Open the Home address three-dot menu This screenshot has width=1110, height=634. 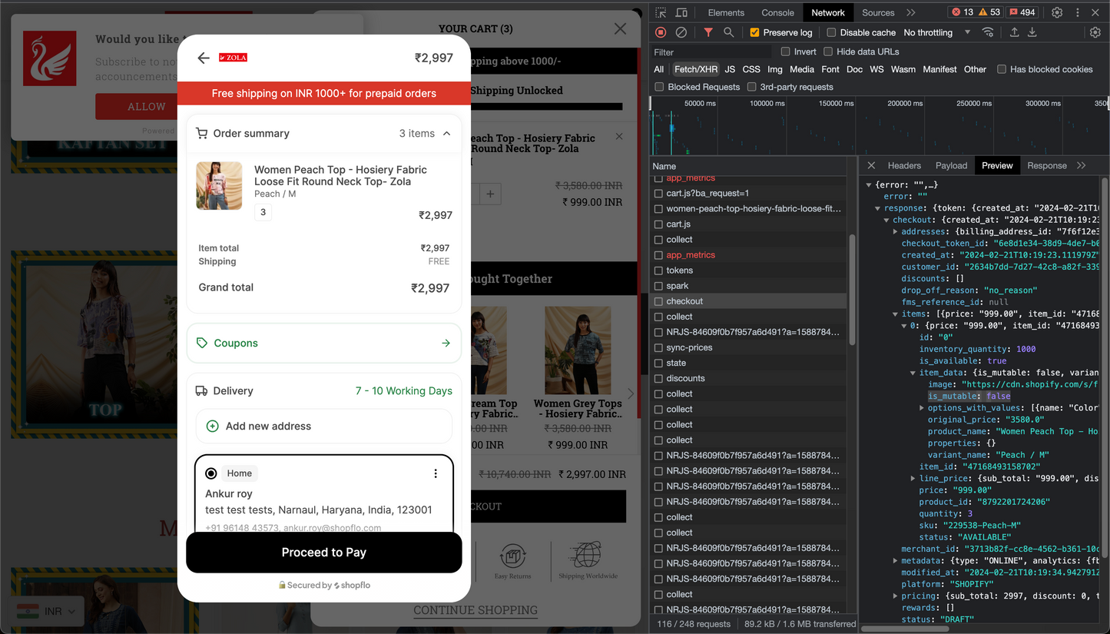[x=436, y=473]
